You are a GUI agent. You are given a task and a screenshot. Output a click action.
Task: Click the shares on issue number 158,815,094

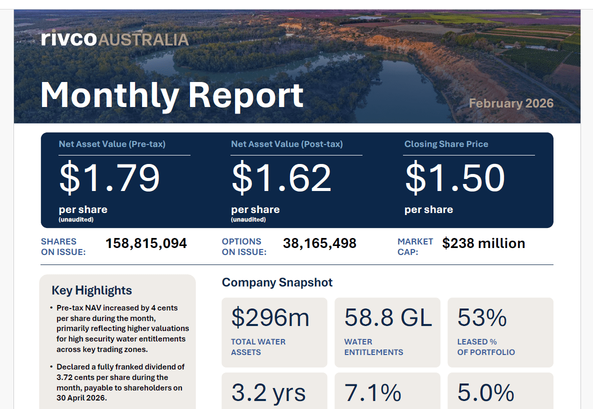(146, 243)
